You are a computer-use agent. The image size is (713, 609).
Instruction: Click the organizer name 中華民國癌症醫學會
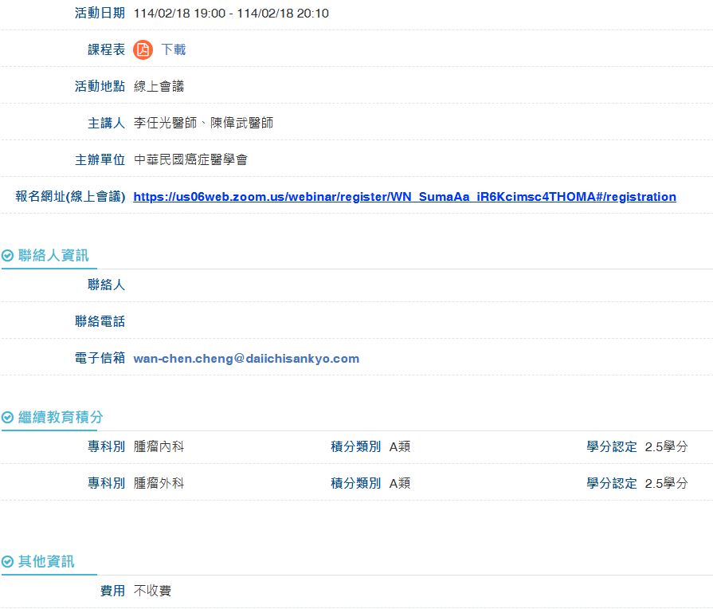190,159
